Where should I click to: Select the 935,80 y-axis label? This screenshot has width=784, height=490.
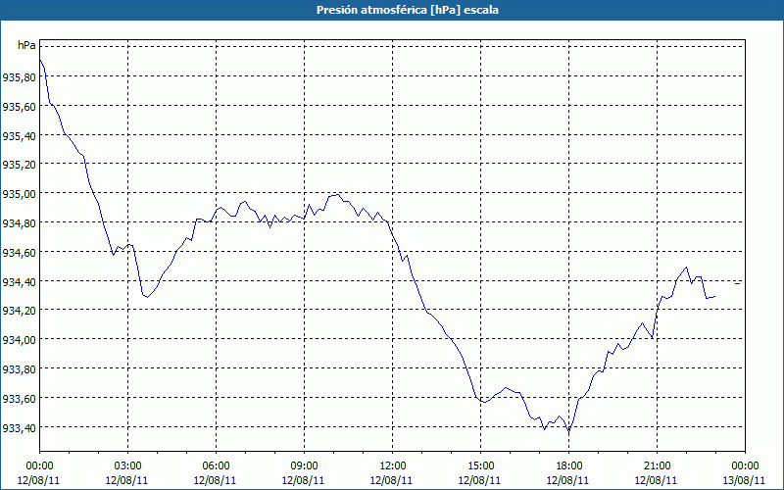pos(19,76)
